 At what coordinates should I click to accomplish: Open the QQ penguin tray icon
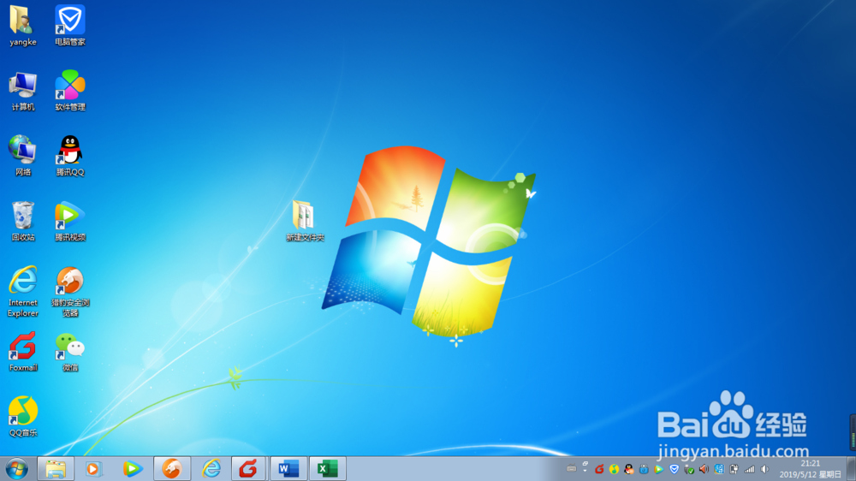[x=629, y=469]
